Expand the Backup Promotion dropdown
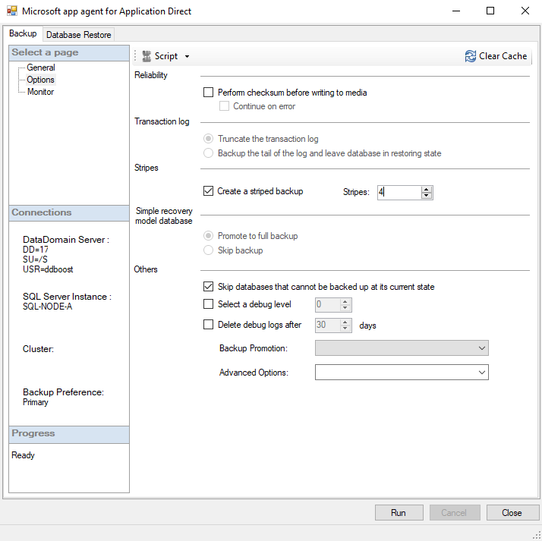This screenshot has width=542, height=541. (481, 348)
